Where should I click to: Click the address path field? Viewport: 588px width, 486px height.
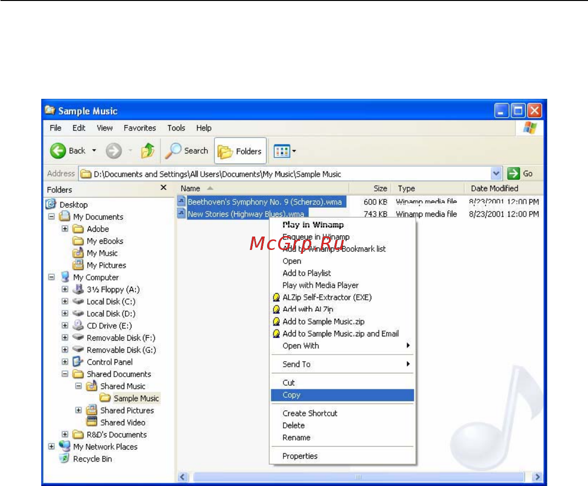pyautogui.click(x=285, y=174)
